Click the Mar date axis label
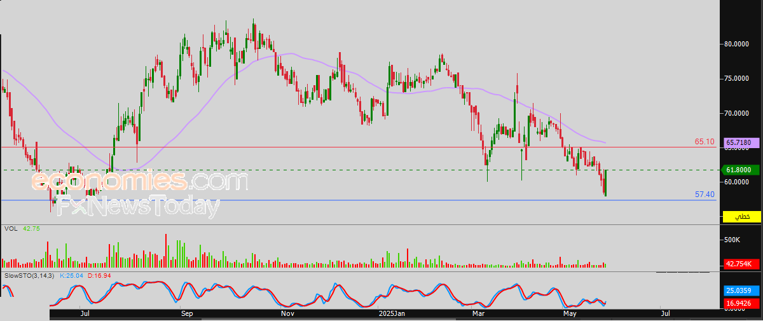 pos(479,314)
